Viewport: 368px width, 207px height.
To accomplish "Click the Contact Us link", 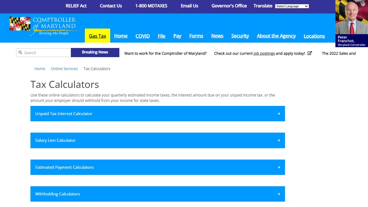I will [111, 6].
